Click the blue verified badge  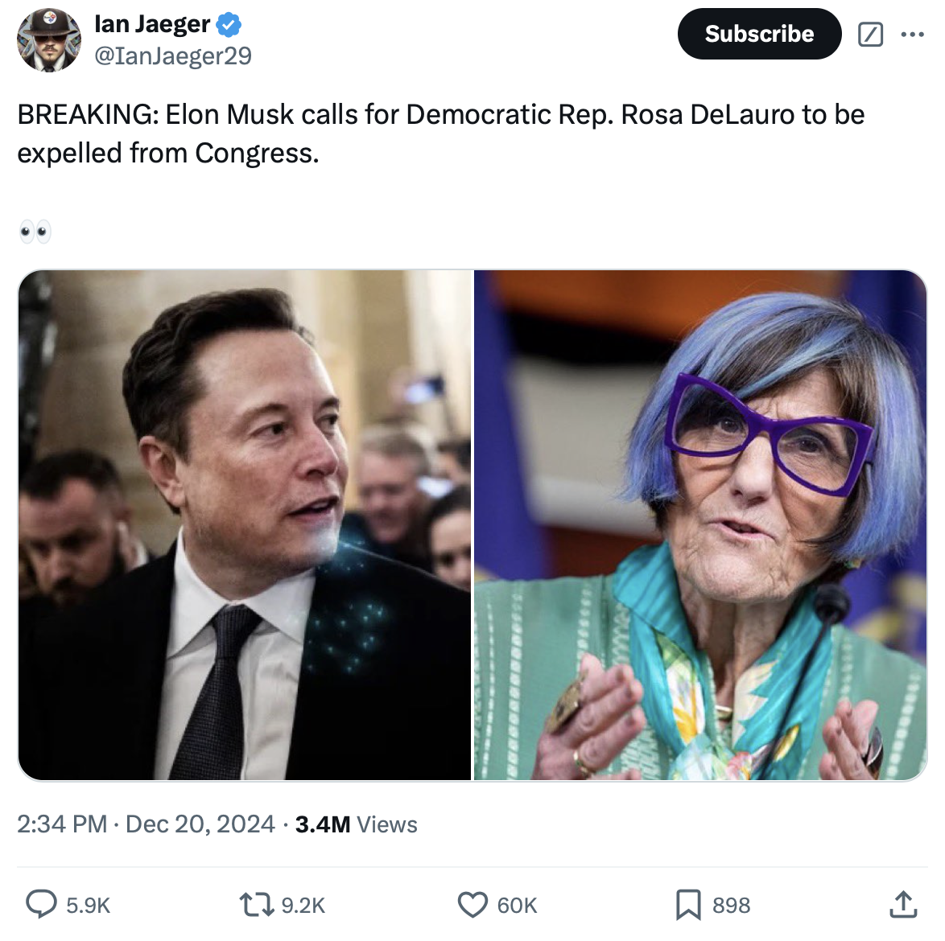coord(229,25)
